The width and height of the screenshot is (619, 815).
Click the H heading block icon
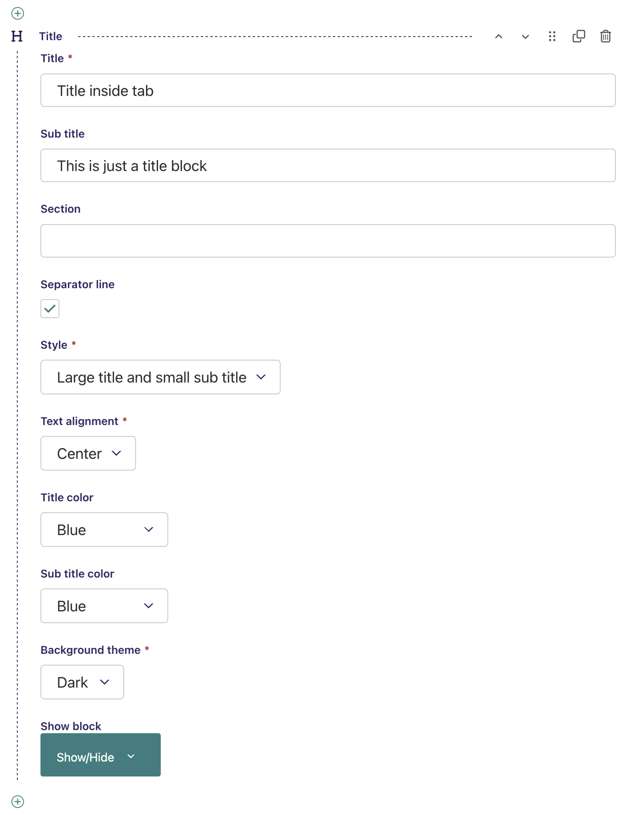(17, 36)
